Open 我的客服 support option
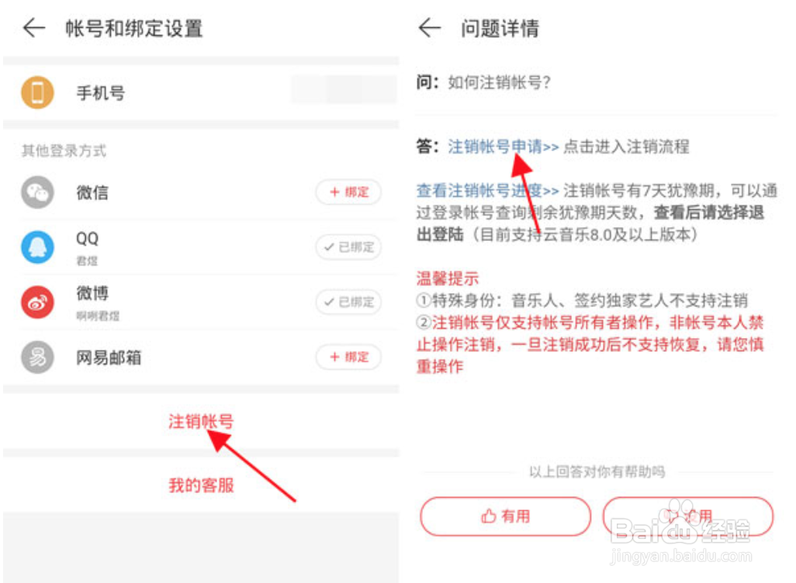Screen dimensions: 796x583 201,485
